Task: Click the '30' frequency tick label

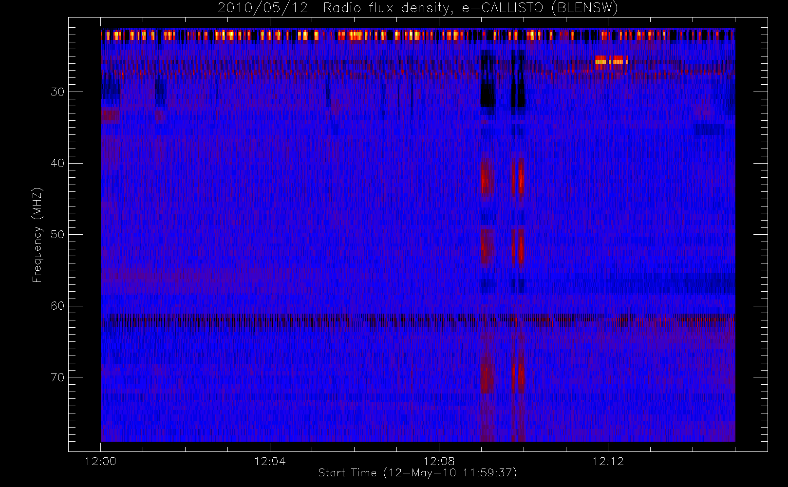Action: [57, 92]
